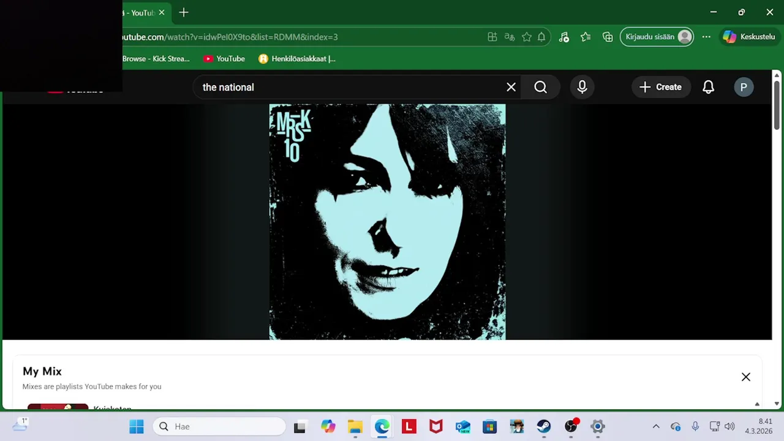The height and width of the screenshot is (441, 784).
Task: Close the My Mix playlist panel
Action: point(745,377)
